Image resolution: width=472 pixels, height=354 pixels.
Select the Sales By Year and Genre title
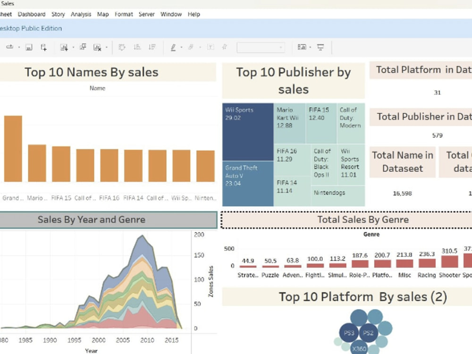tap(92, 219)
